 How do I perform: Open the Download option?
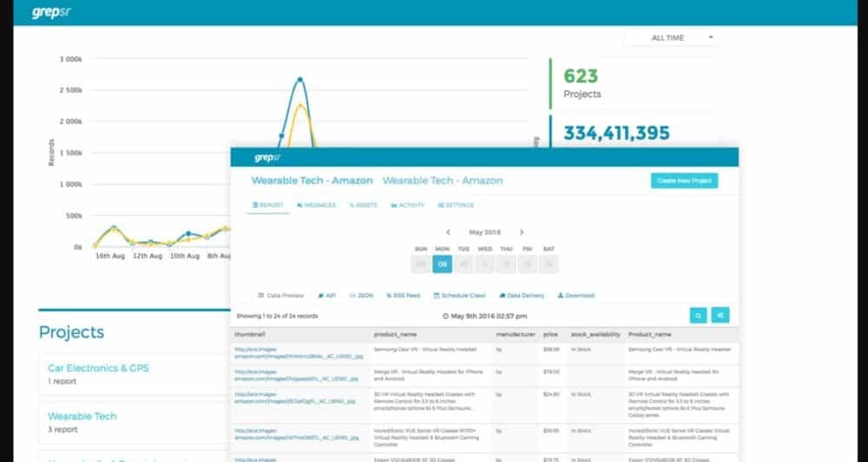click(576, 296)
